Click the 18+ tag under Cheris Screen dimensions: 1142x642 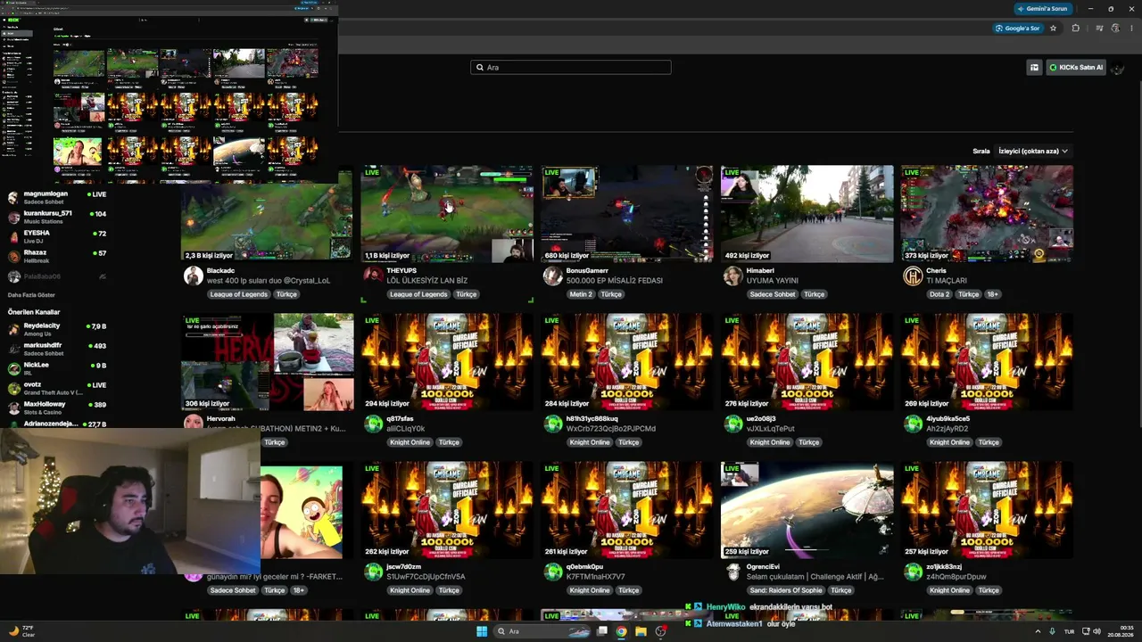click(993, 294)
